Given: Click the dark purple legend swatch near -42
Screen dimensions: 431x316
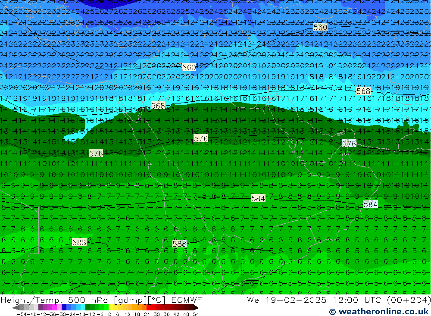Looking at the screenshot, I should coord(41,307).
